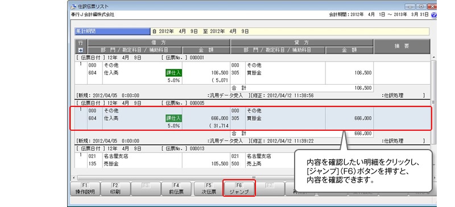Click the horizontal scrollbar below the list
This screenshot has height=207, width=455.
(254, 177)
